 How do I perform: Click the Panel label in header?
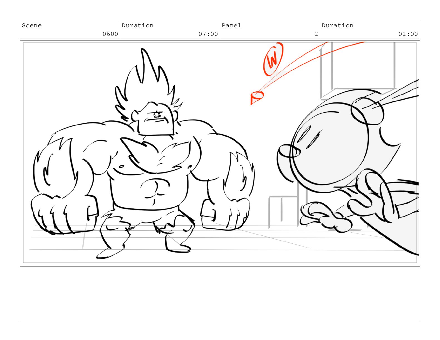tap(231, 26)
